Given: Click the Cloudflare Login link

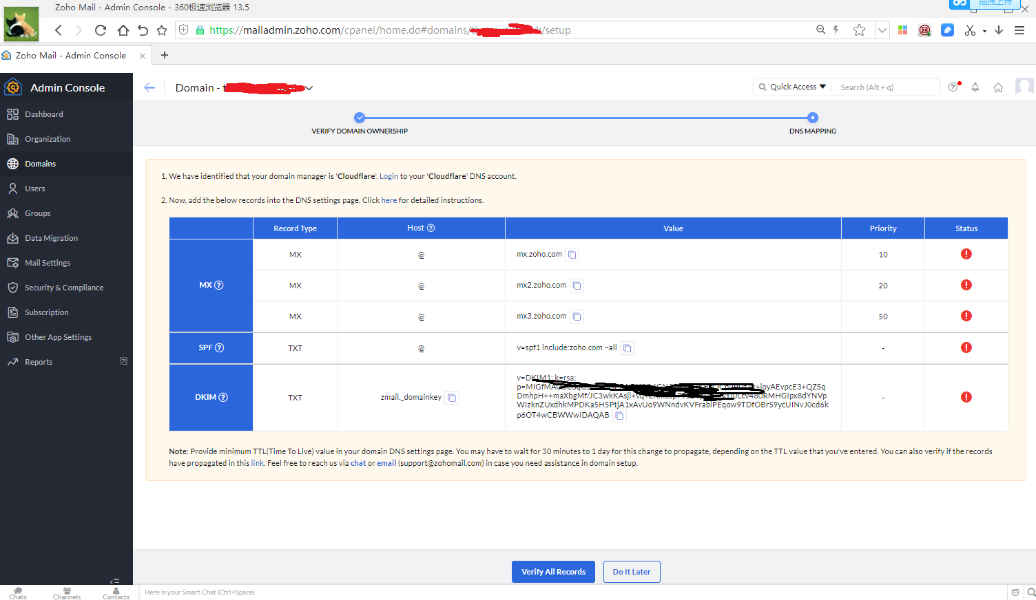Looking at the screenshot, I should click(388, 176).
